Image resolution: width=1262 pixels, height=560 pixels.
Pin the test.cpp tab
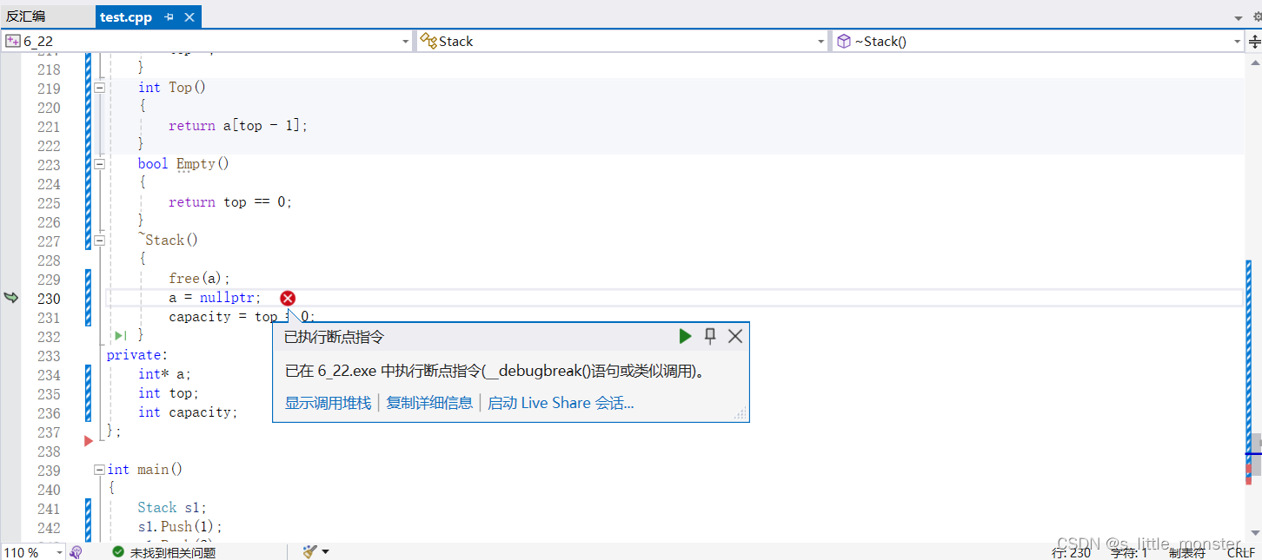pyautogui.click(x=169, y=16)
